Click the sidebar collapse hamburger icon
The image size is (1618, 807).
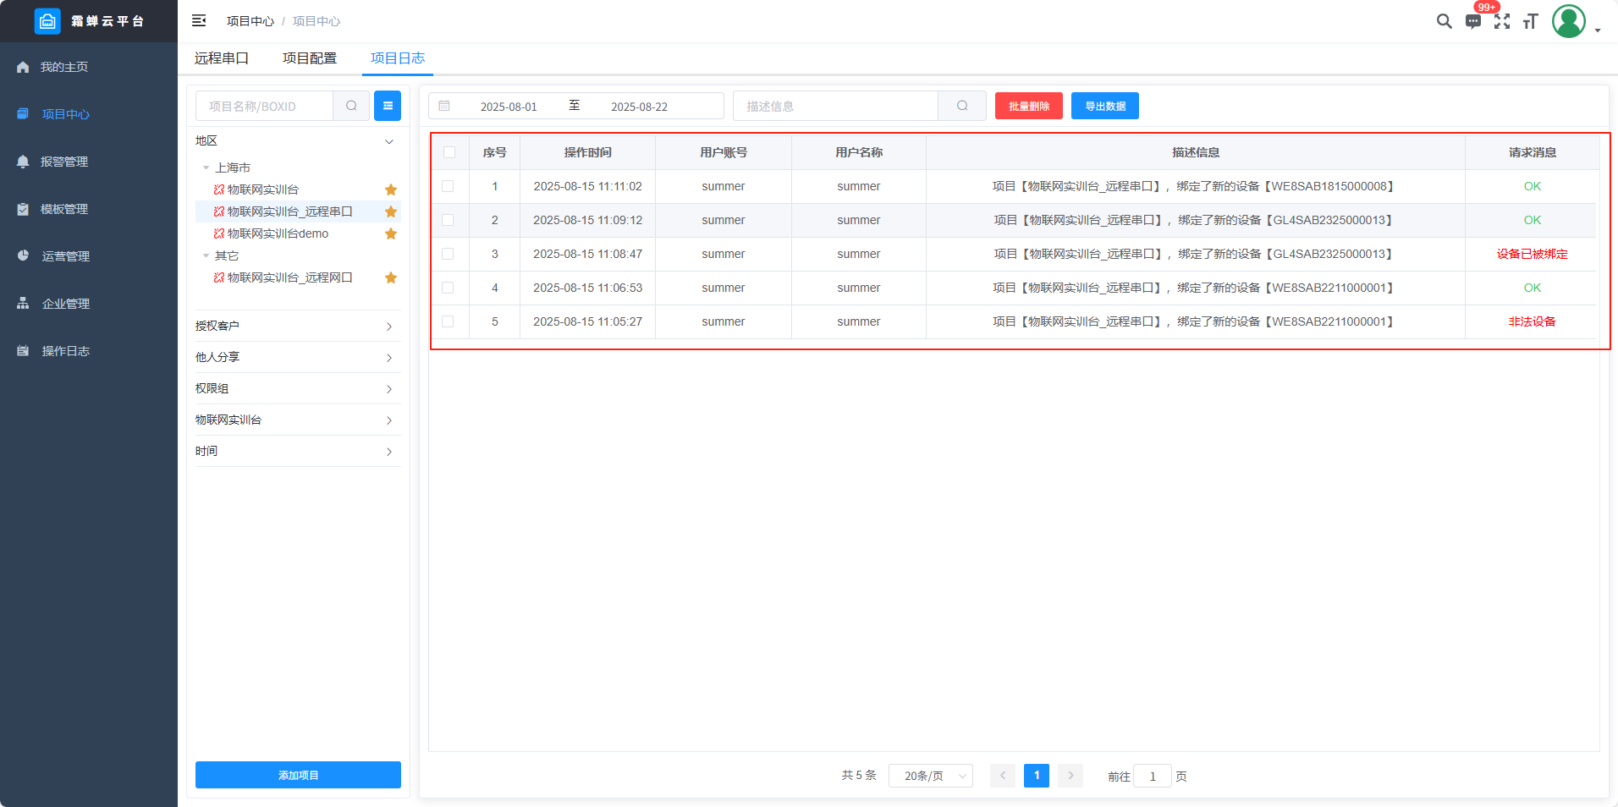(x=199, y=21)
